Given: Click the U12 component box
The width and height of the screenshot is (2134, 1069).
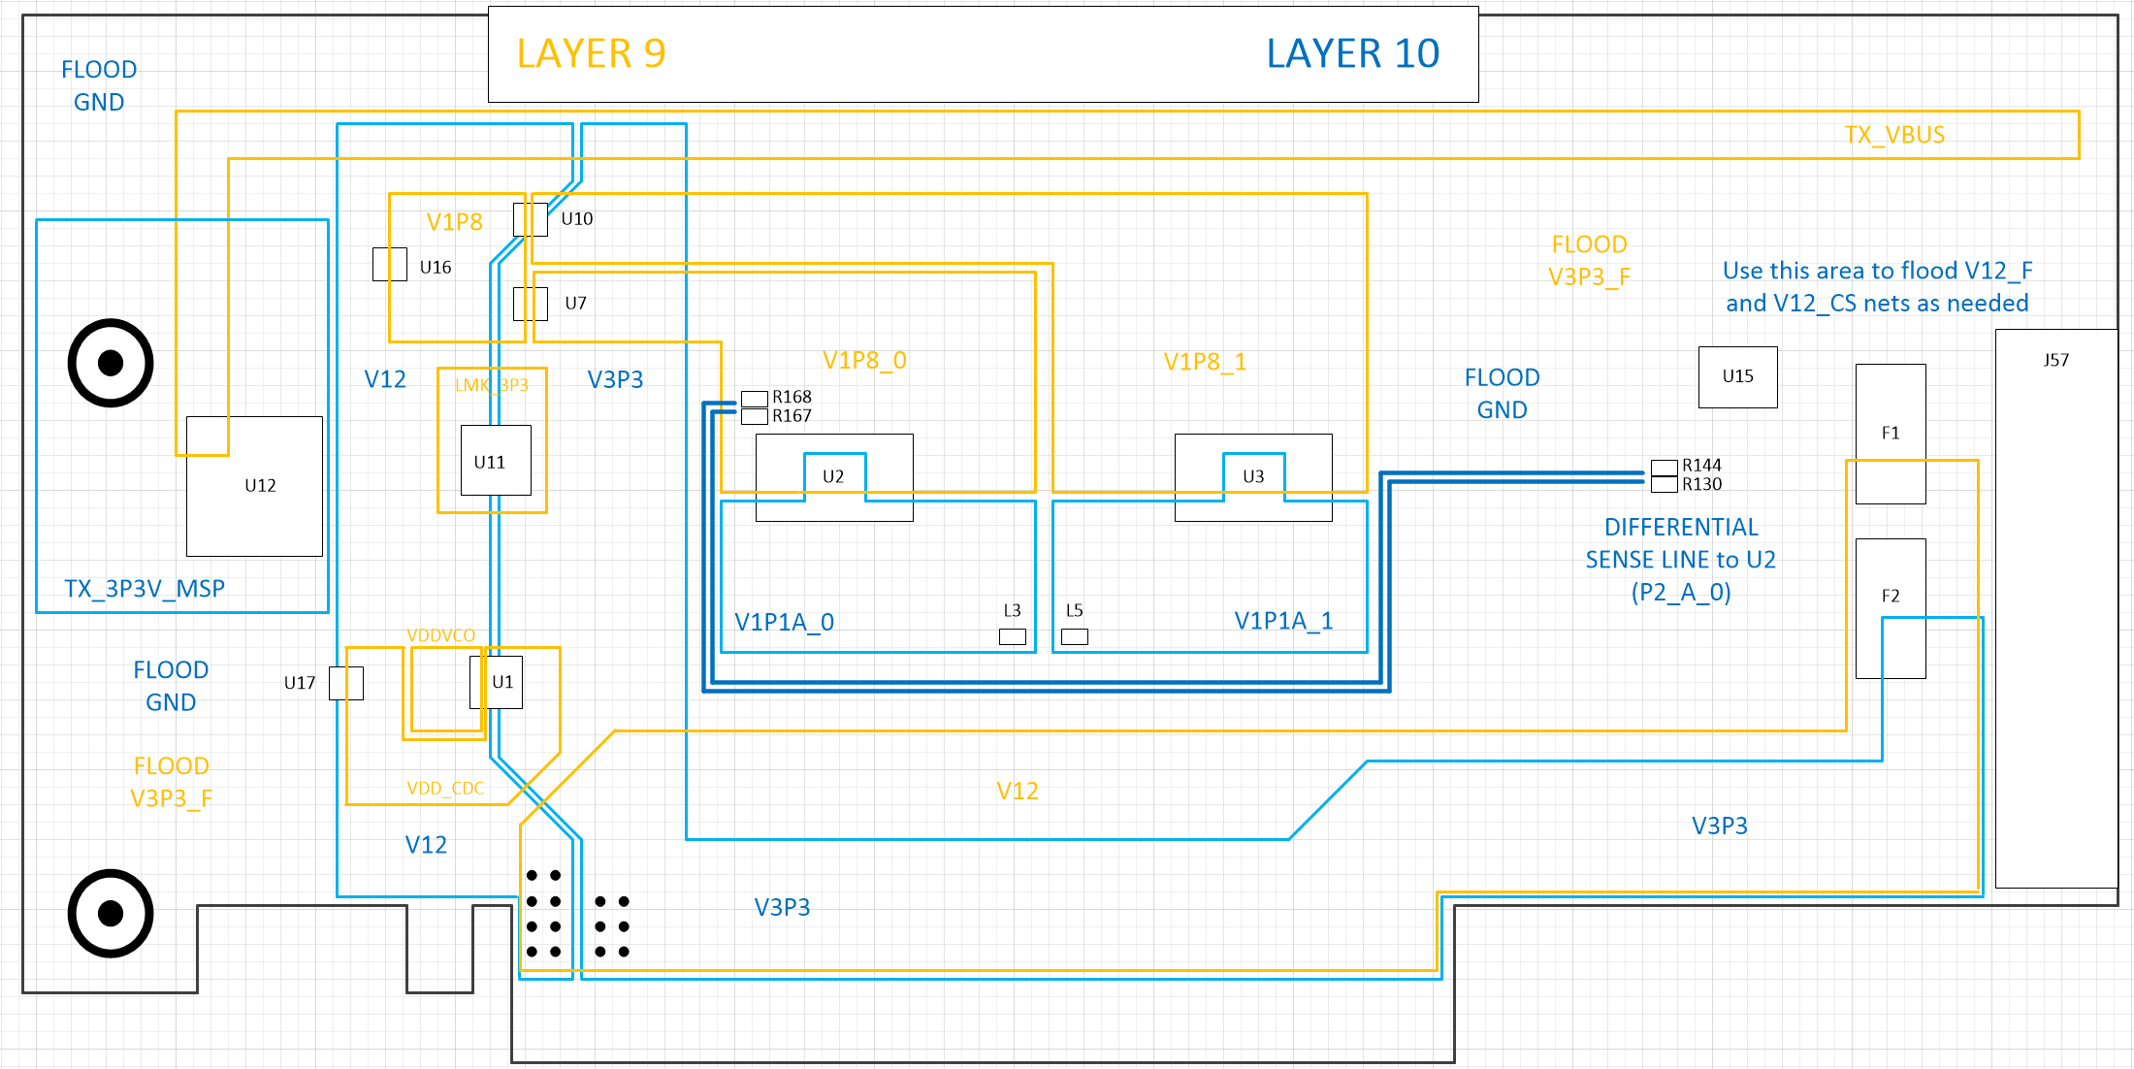Looking at the screenshot, I should coord(254,486).
